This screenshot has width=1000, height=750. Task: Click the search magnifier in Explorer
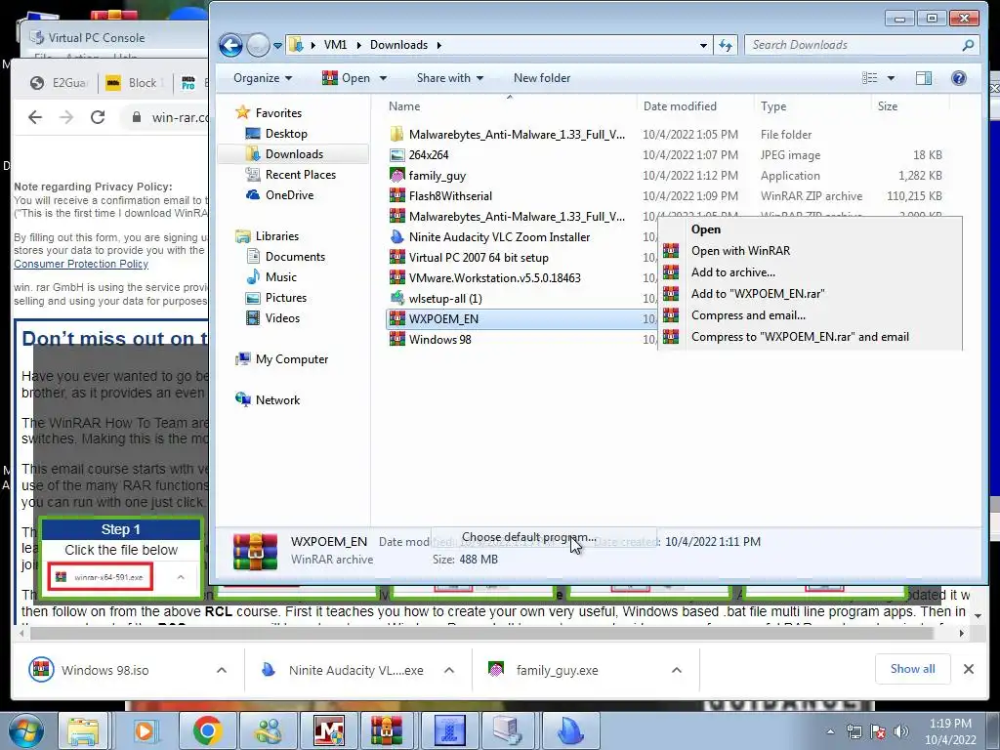click(x=968, y=45)
